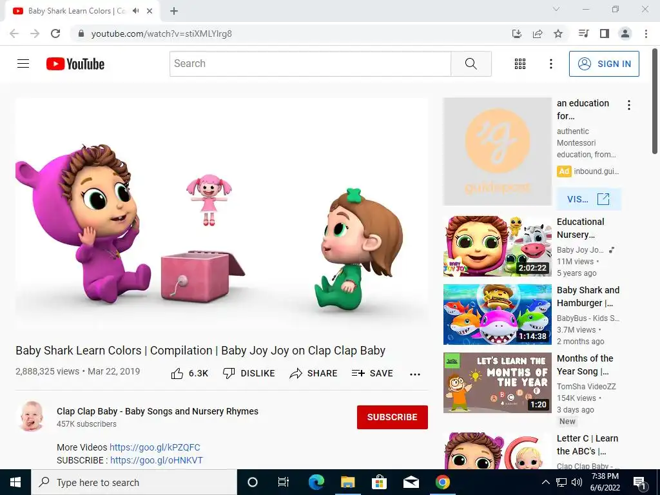
Task: Open Baby Shark and Hamburger thumbnail
Action: (497, 315)
